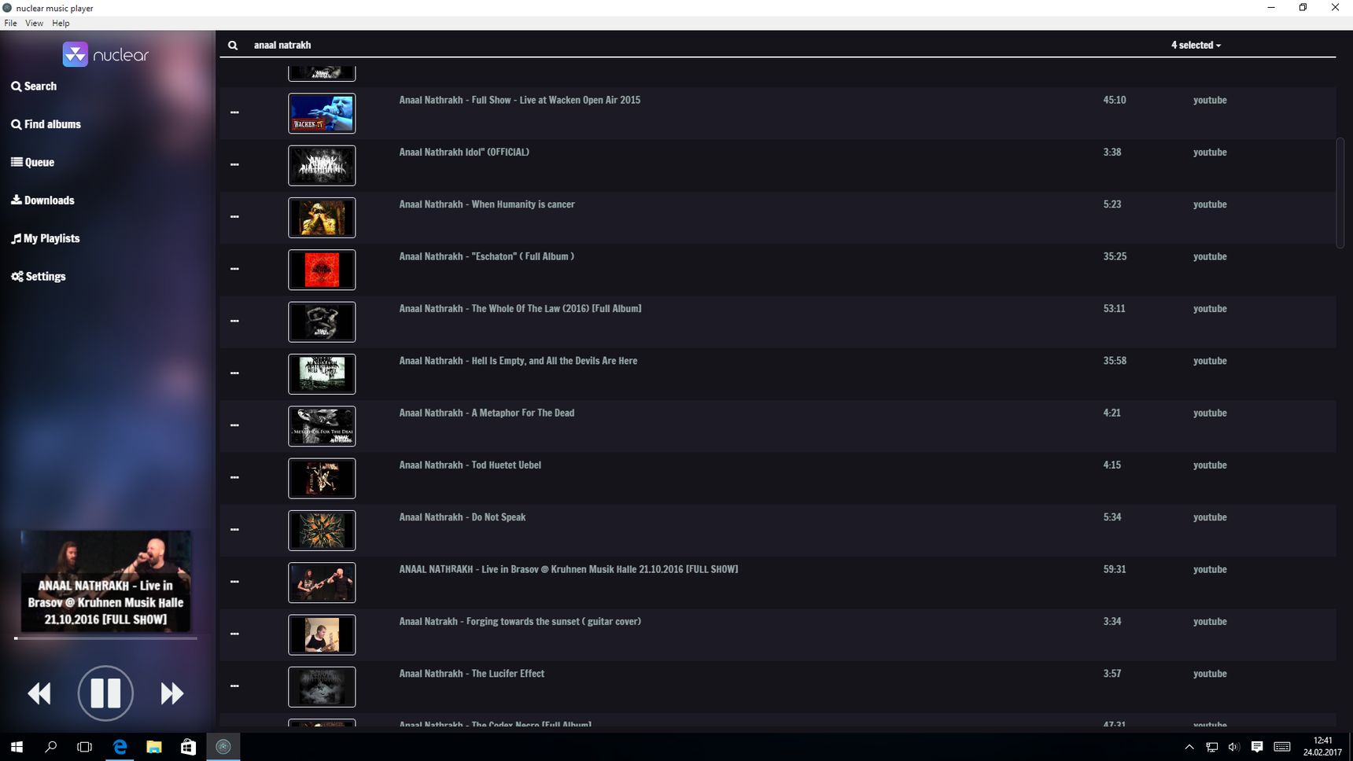Open the Queue sidebar item
1353x761 pixels.
tap(32, 163)
